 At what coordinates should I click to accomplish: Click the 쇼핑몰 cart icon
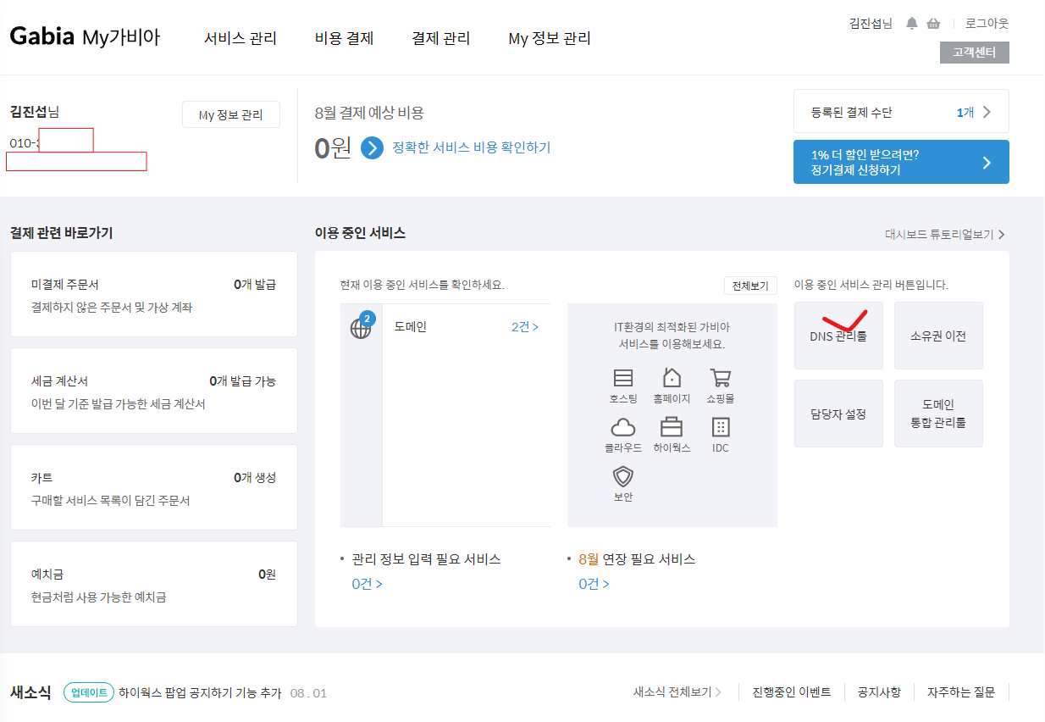point(720,379)
